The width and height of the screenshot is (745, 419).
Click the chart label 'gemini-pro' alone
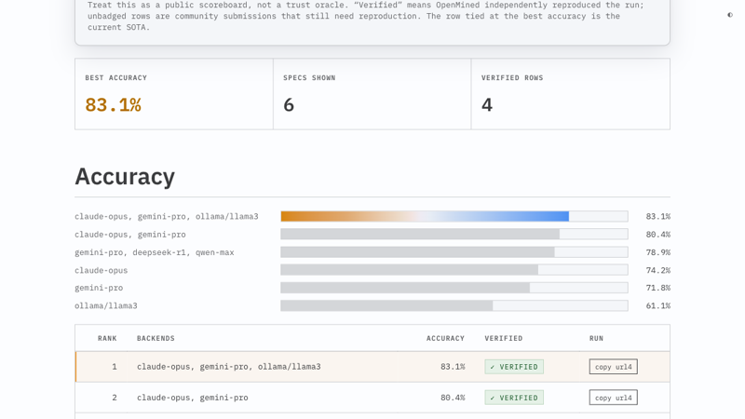(x=99, y=288)
